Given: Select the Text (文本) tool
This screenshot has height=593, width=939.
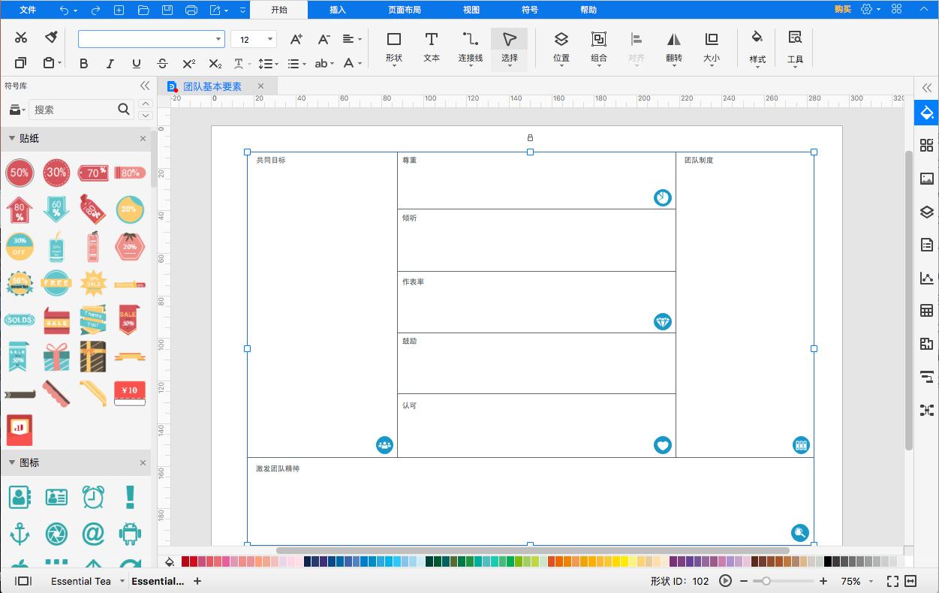Looking at the screenshot, I should click(x=431, y=47).
